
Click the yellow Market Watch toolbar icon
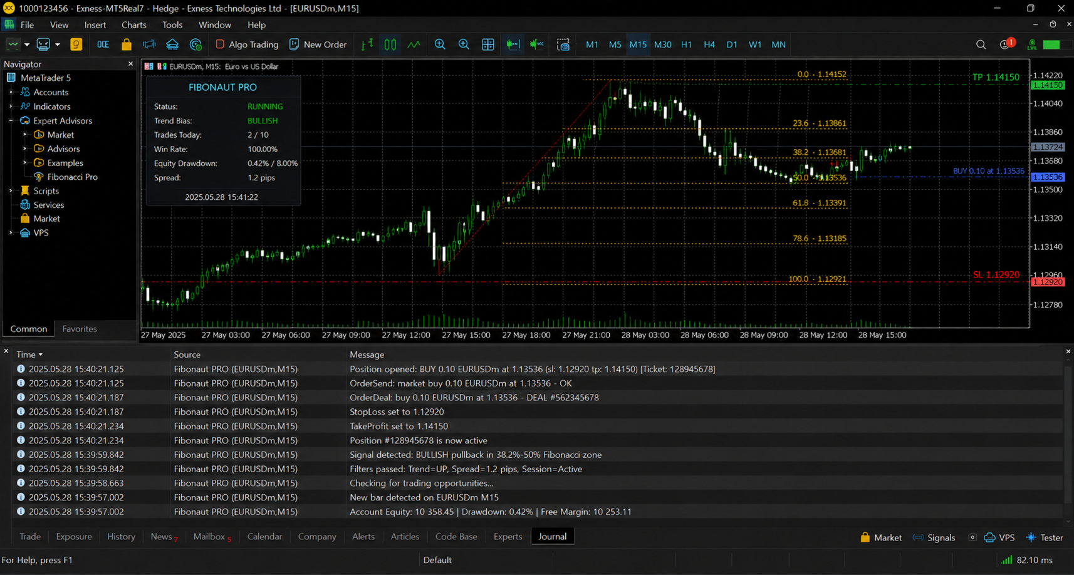click(x=76, y=44)
